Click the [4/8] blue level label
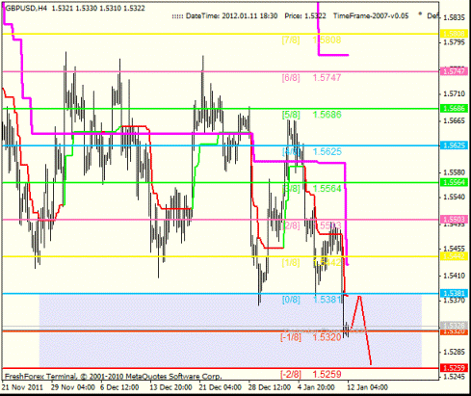Viewport: 471px width, 396px height. click(x=291, y=151)
